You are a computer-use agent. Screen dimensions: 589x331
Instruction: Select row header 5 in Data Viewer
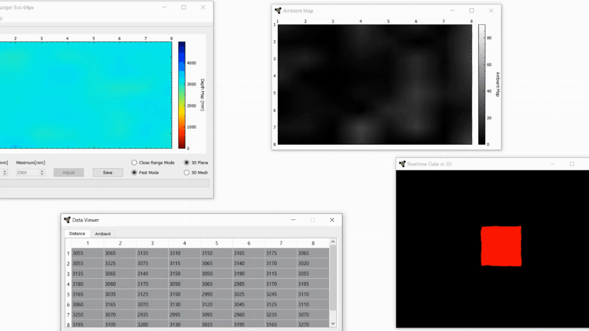[68, 295]
